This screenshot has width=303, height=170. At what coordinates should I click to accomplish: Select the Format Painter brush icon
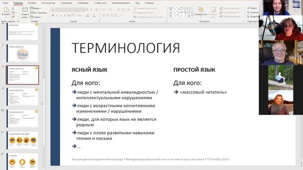click(x=13, y=17)
